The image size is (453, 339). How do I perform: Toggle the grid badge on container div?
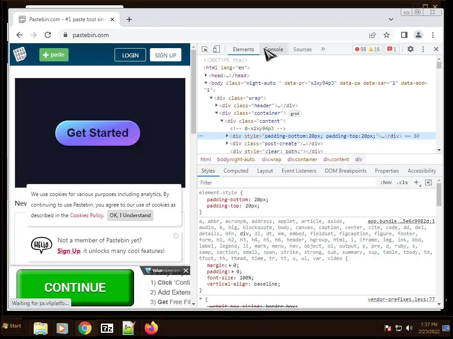pyautogui.click(x=295, y=113)
